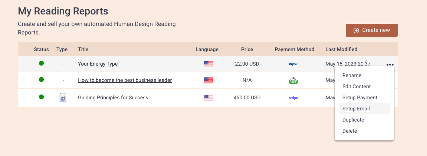Image resolution: width=427 pixels, height=156 pixels.
Task: Select Setup Payment in the menu
Action: pos(360,97)
